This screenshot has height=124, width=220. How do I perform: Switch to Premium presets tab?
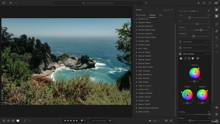(x=152, y=15)
